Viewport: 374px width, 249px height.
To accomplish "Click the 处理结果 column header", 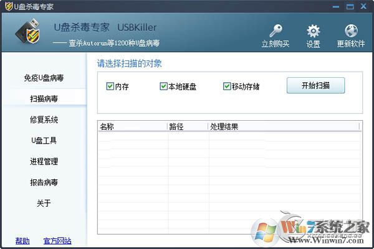I will tap(284, 126).
